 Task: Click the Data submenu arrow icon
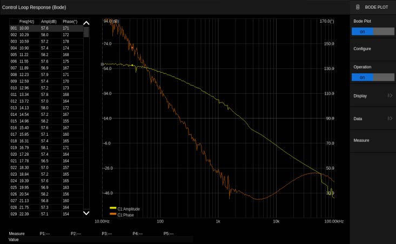click(x=390, y=118)
